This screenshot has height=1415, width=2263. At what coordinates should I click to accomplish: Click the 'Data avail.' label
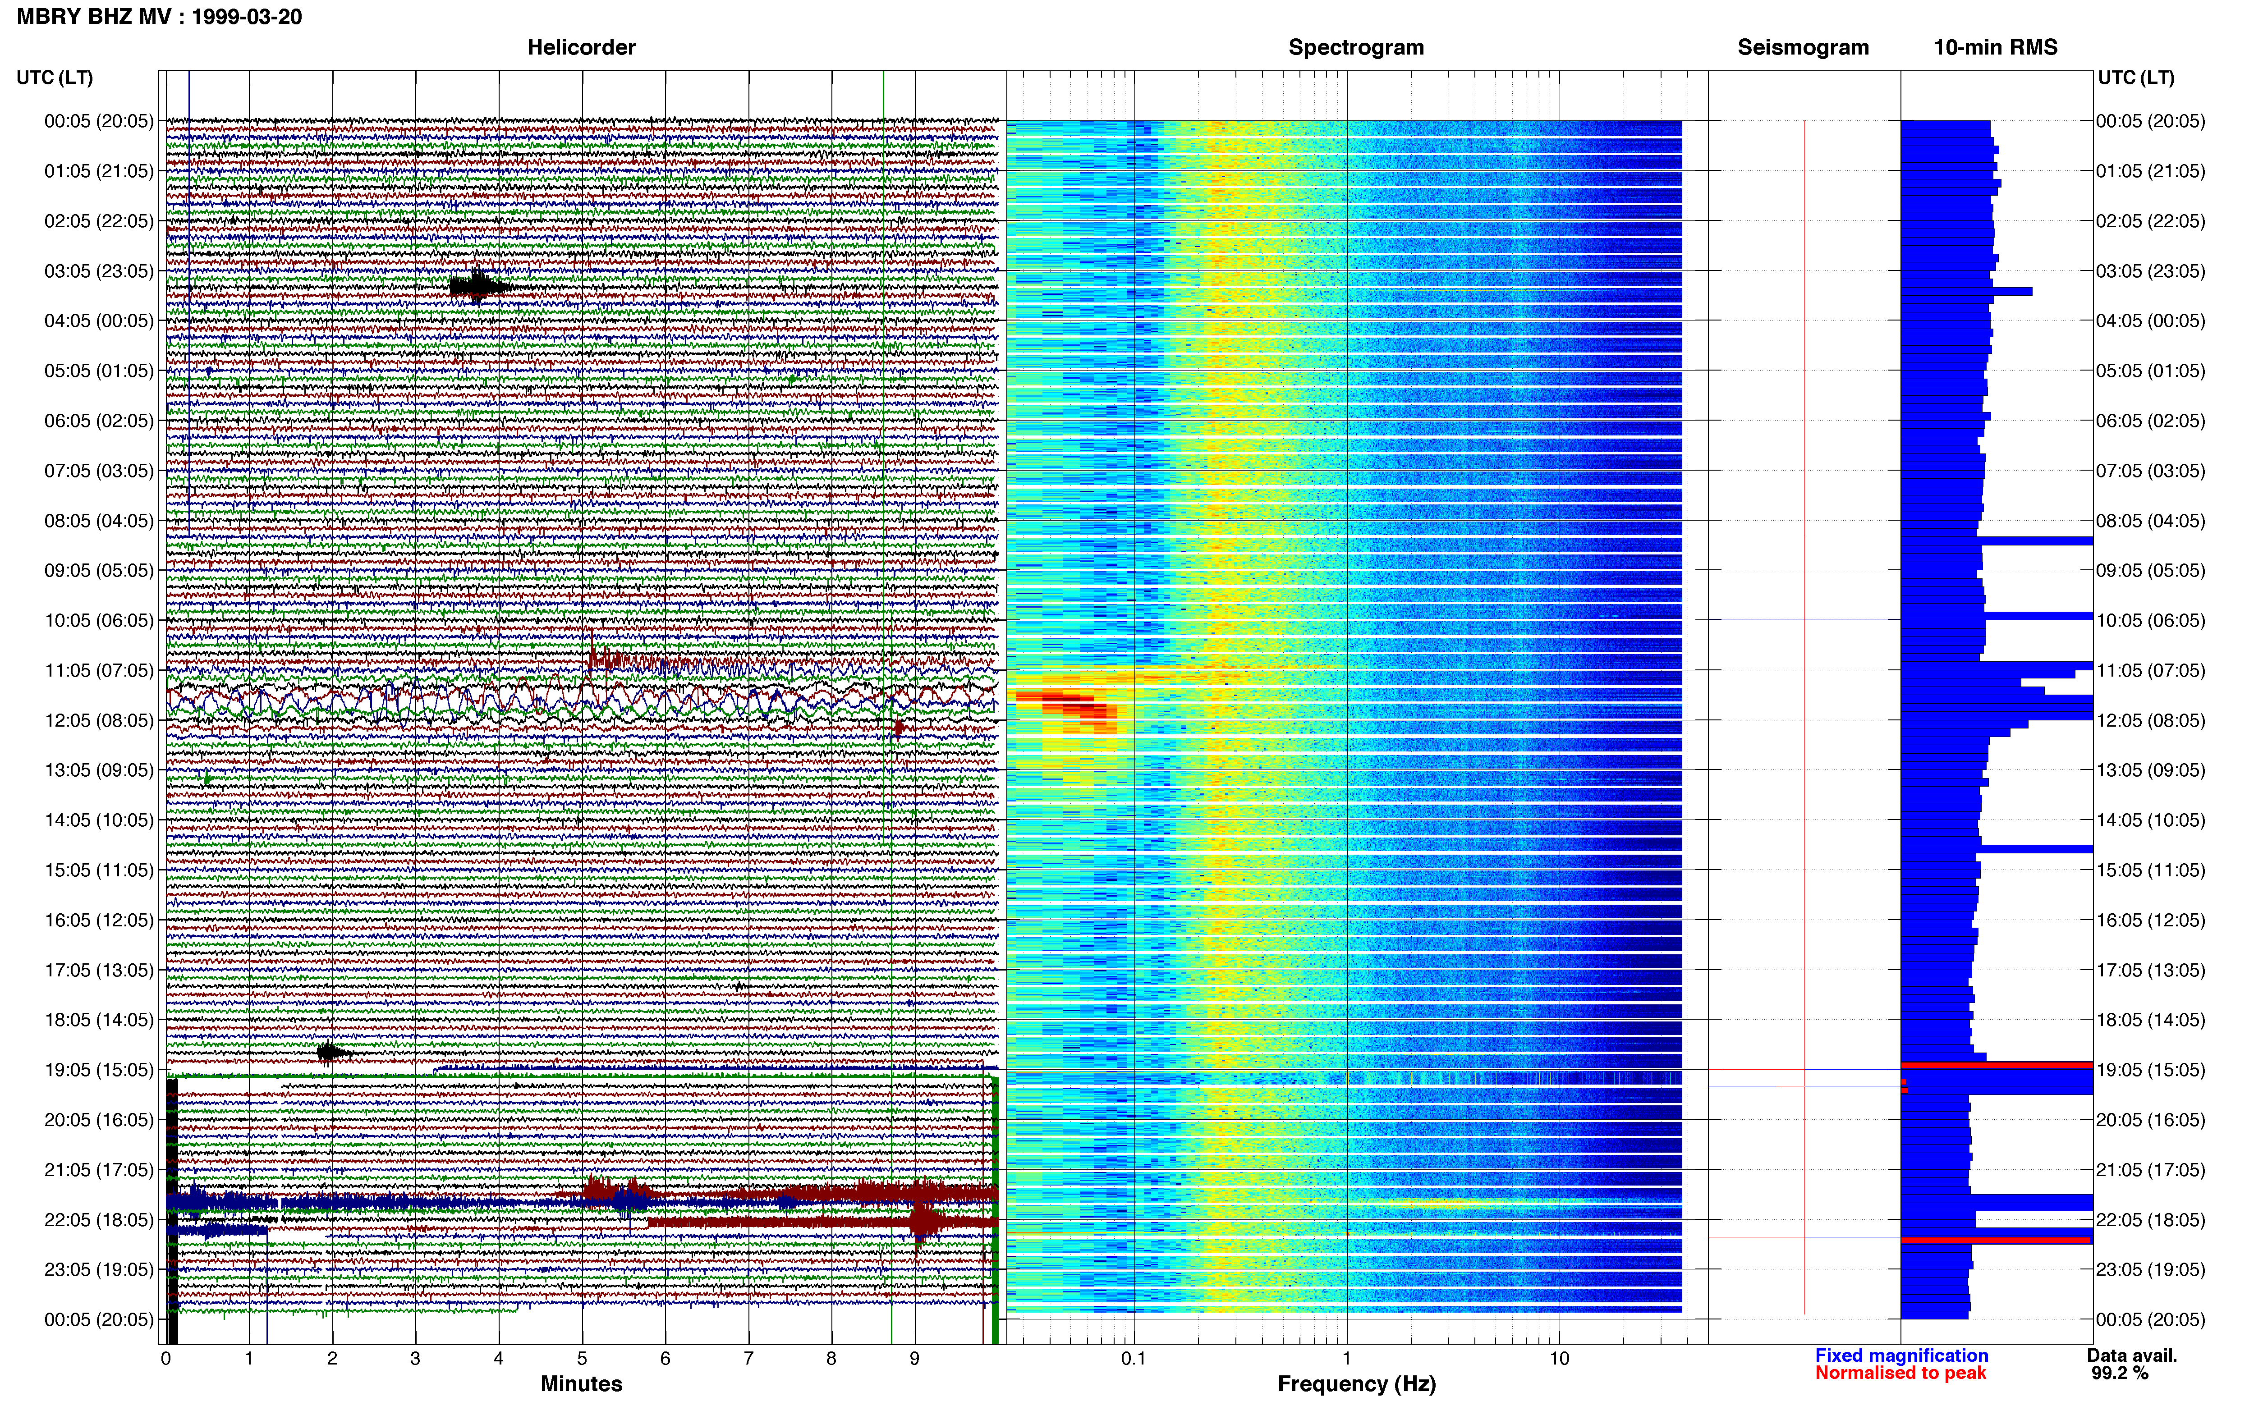pos(2132,1355)
